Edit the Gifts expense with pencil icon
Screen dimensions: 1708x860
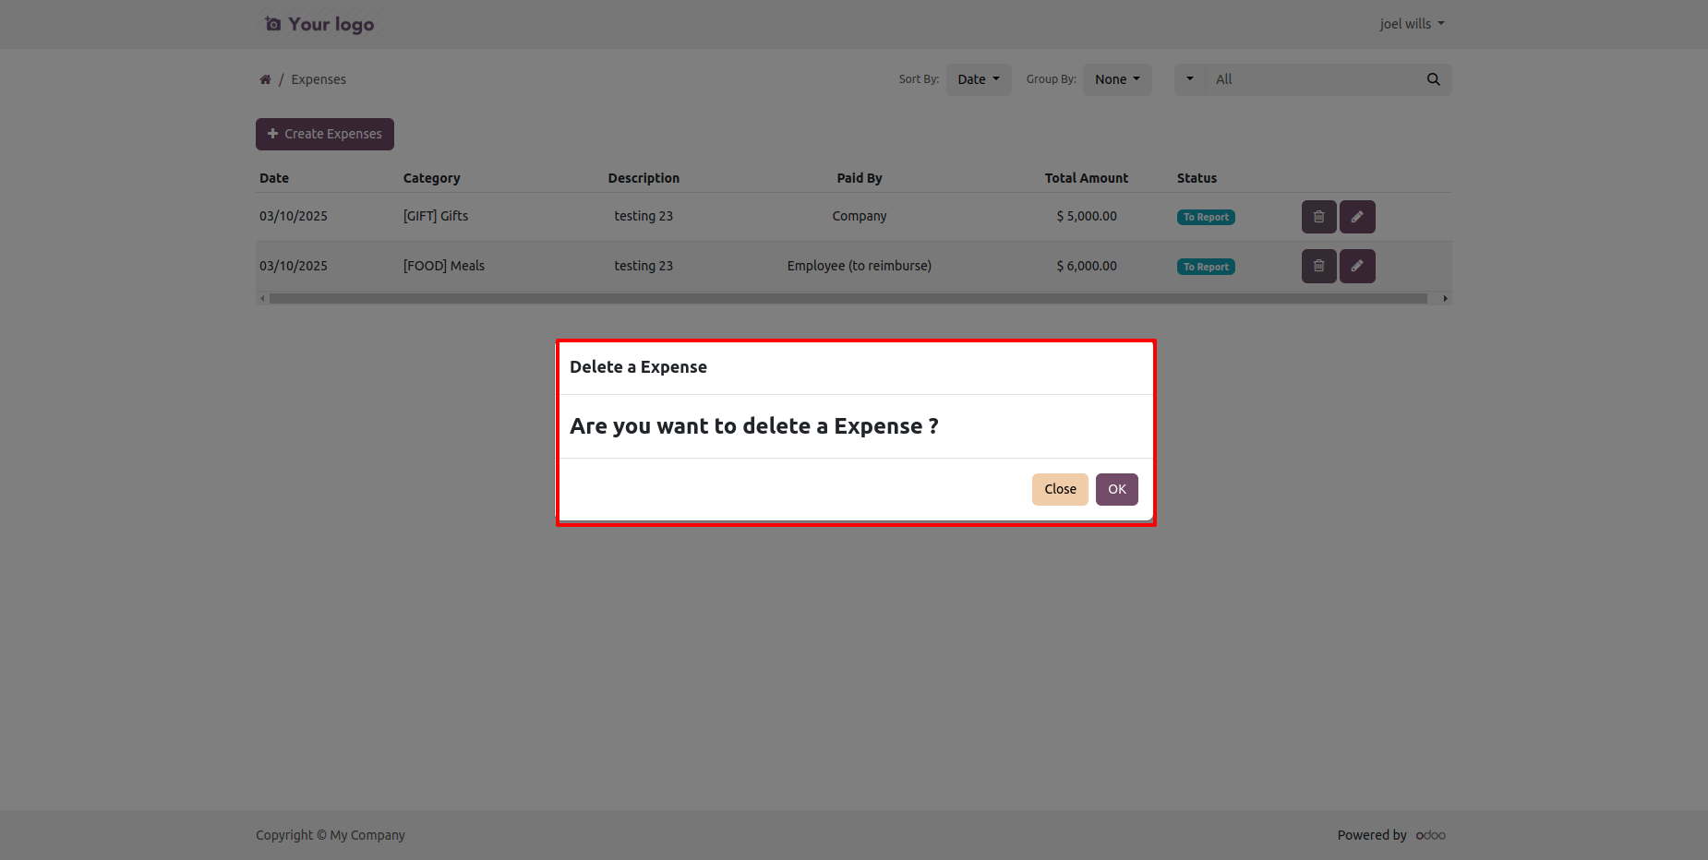pos(1357,217)
